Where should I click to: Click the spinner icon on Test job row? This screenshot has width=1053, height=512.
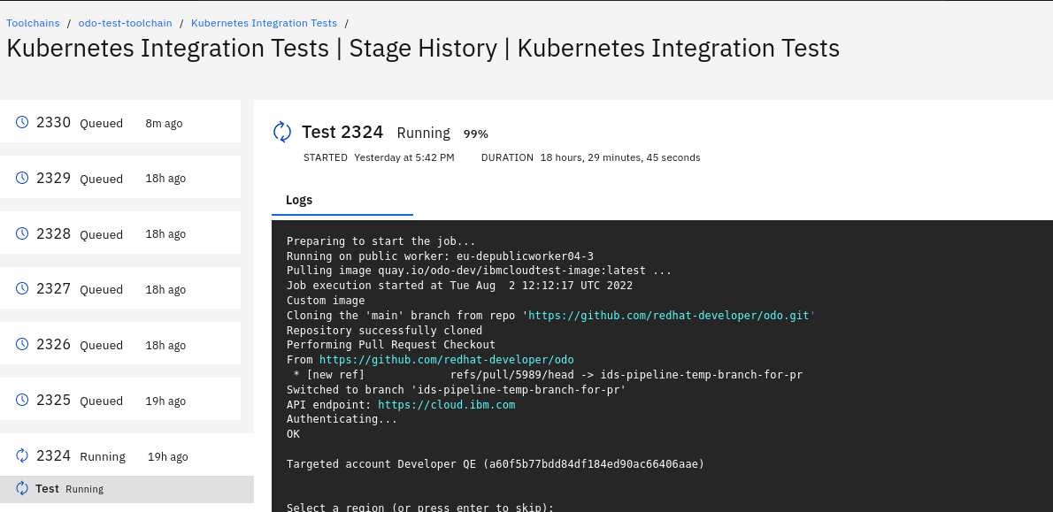tap(22, 489)
